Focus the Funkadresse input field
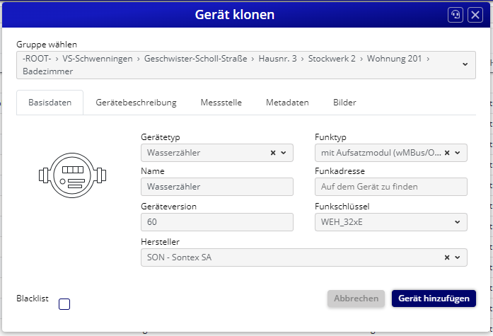The width and height of the screenshot is (493, 336). click(390, 187)
